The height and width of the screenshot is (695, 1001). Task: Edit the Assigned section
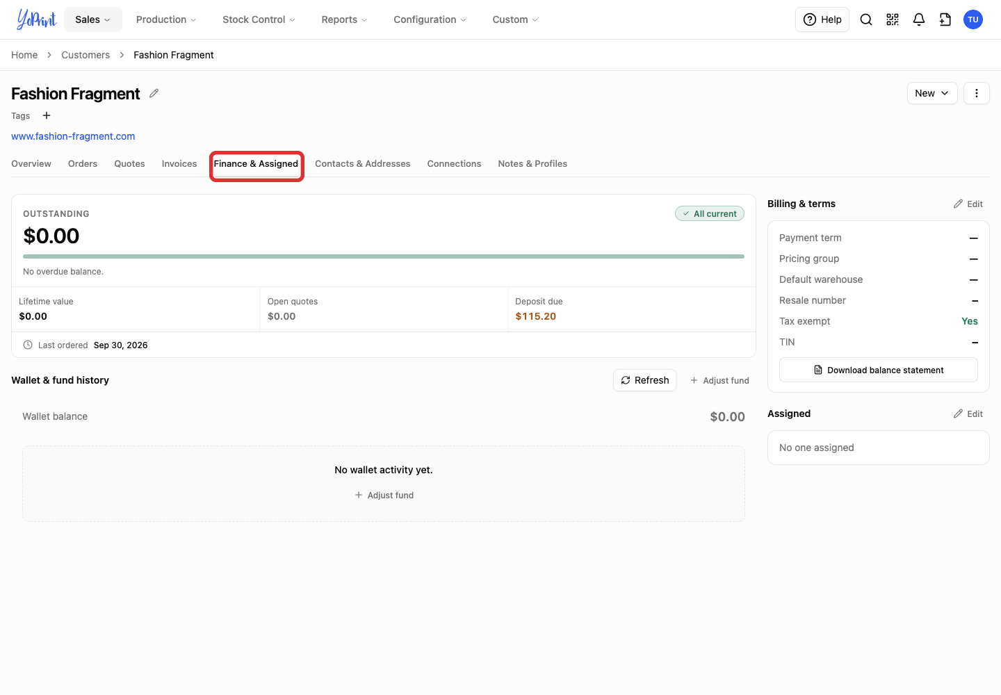pos(968,414)
